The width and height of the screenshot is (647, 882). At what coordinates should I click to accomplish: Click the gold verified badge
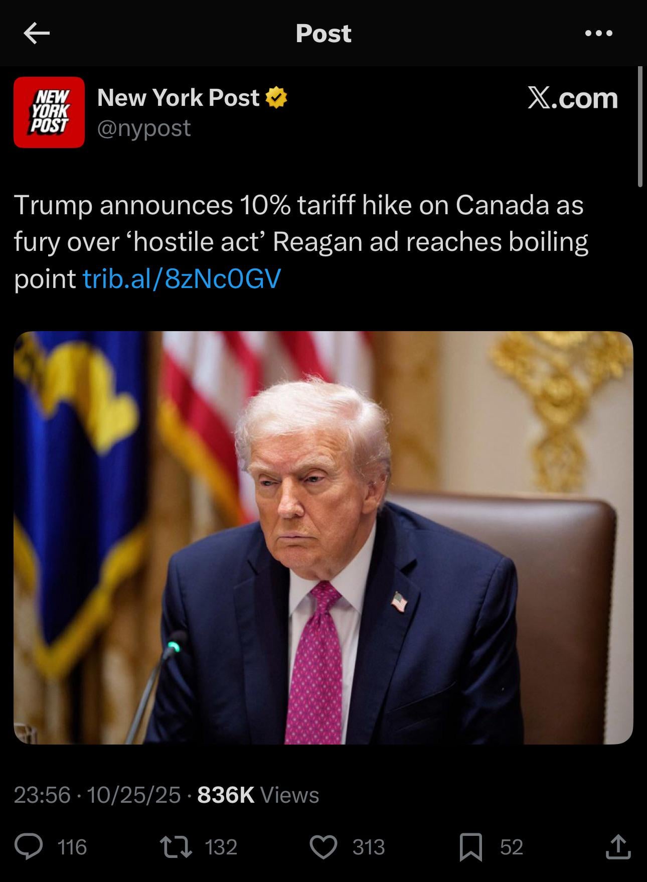click(x=276, y=97)
